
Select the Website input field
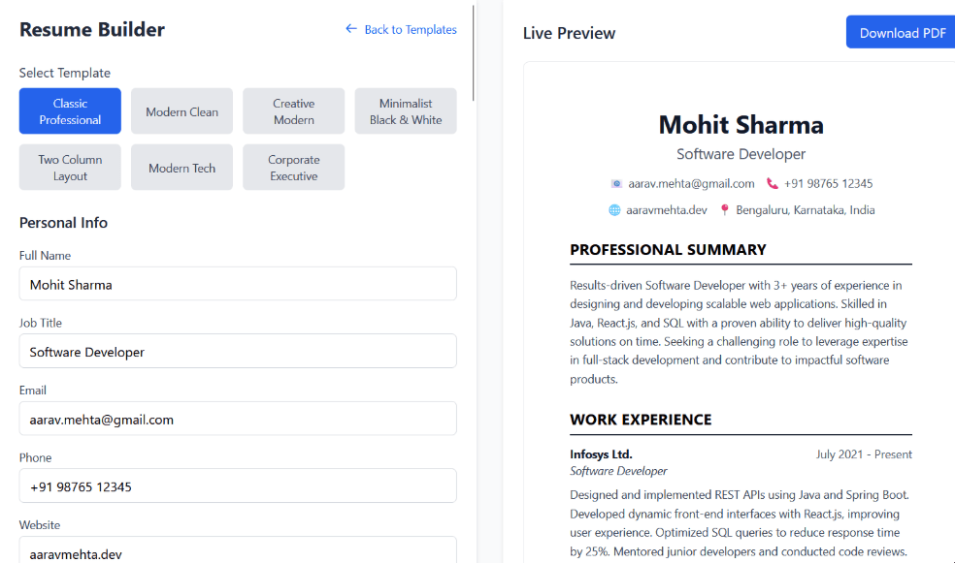(238, 552)
